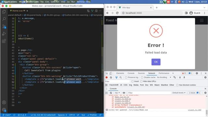Open the Search view in VS Code
The image size is (208, 117).
pos(4,19)
